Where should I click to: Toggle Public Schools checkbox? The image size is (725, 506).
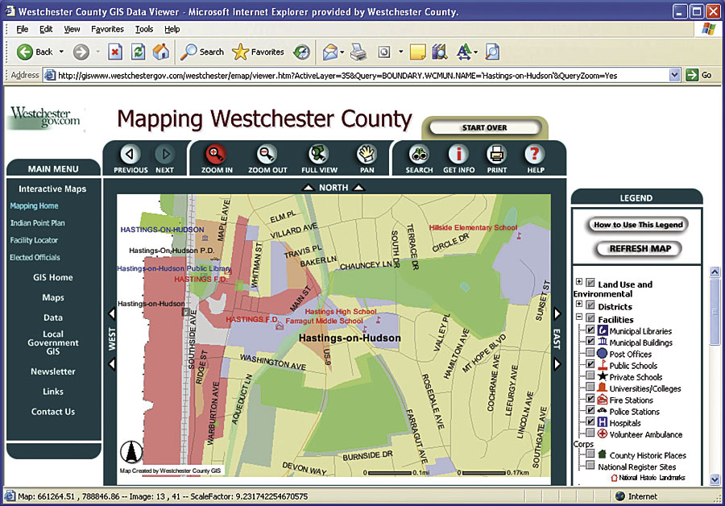pos(590,364)
